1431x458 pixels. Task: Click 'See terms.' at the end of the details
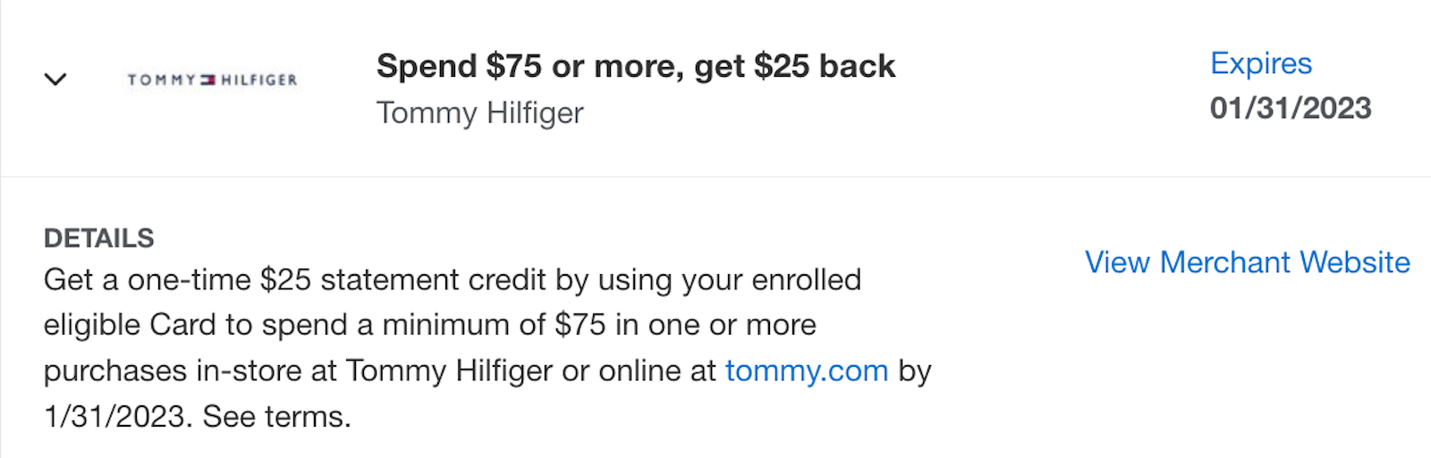point(276,416)
